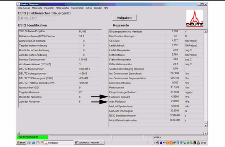This screenshot has height=147, width=225.
Task: Open the Parameter menu
Action: [x=49, y=8]
